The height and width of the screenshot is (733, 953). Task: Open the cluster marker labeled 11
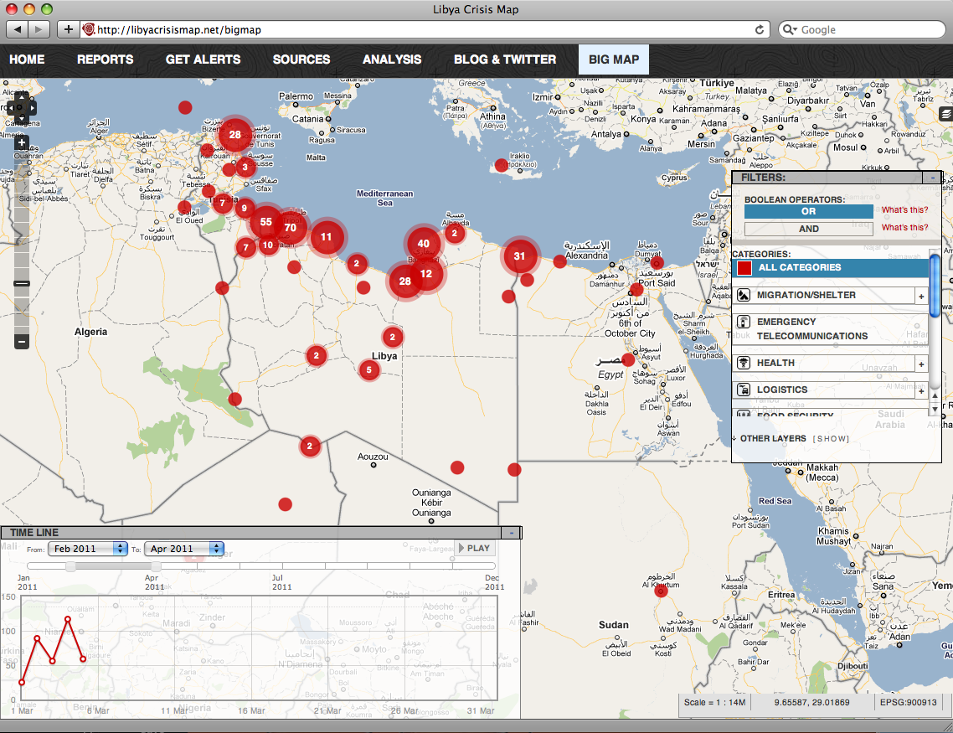(327, 237)
